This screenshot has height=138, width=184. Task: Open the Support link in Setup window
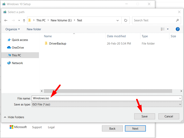[x=37, y=127]
